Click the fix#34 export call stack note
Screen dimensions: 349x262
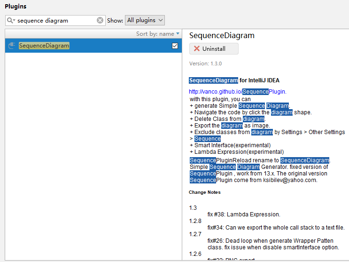pyautogui.click(x=276, y=228)
